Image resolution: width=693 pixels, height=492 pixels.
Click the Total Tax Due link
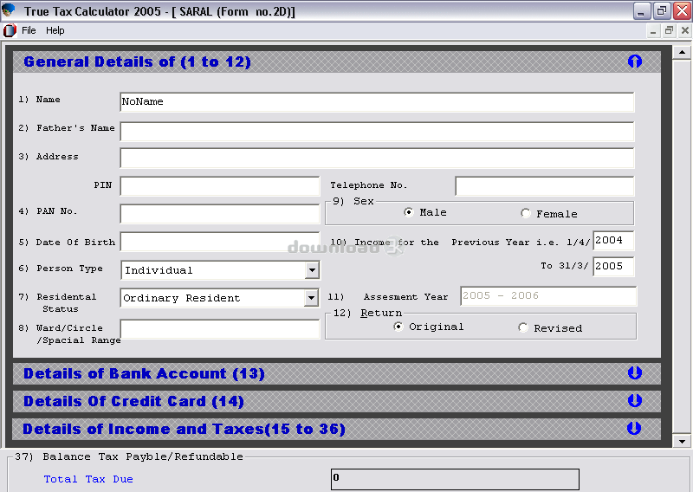(x=88, y=479)
